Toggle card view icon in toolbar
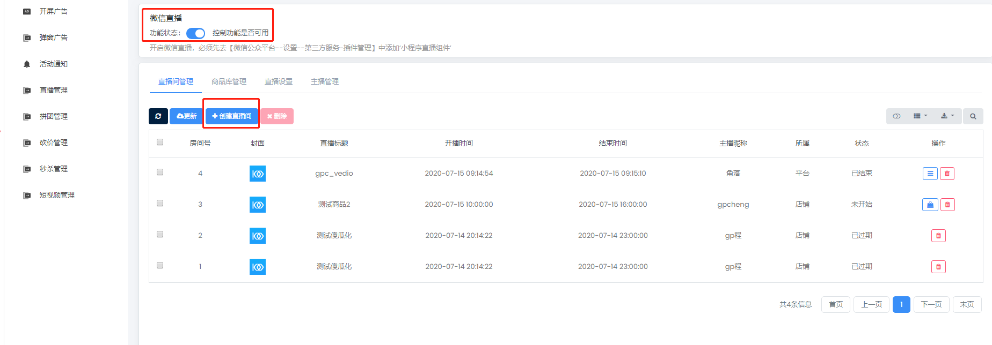The height and width of the screenshot is (345, 992). tap(896, 116)
